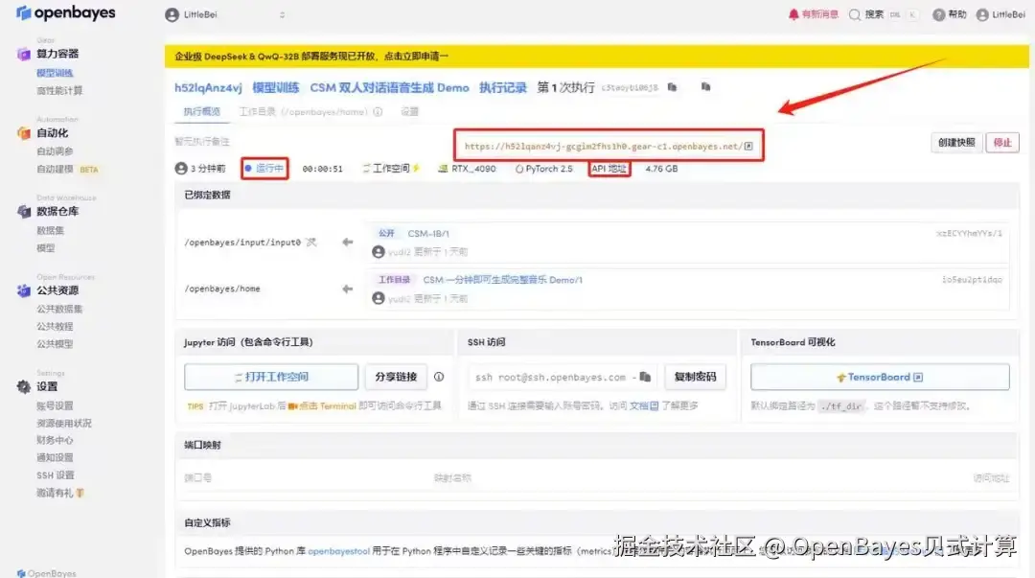Click the second copy icon after execution ID
Screen dimensions: 1035x578
point(705,87)
